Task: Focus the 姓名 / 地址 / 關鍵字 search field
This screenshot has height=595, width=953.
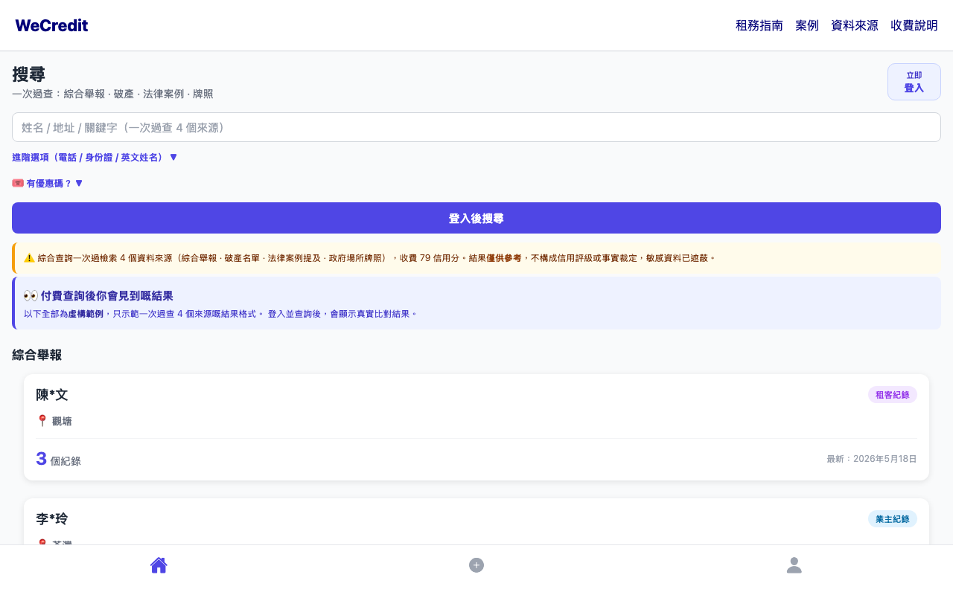Action: coord(476,127)
